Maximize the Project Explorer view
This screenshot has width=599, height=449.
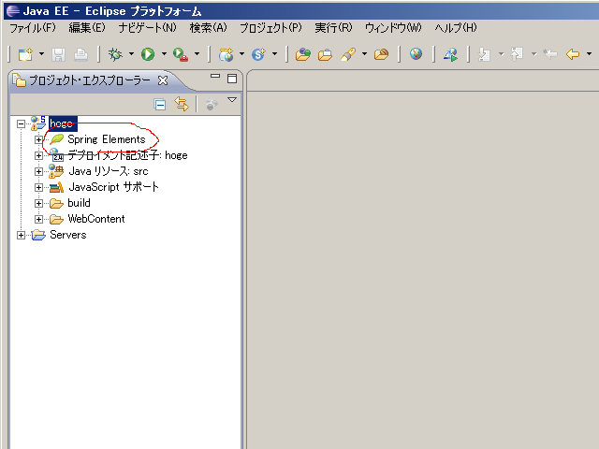(232, 79)
